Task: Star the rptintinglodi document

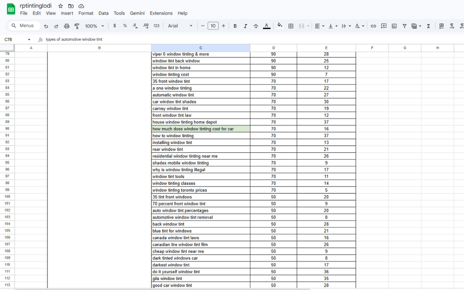Action: pyautogui.click(x=60, y=6)
